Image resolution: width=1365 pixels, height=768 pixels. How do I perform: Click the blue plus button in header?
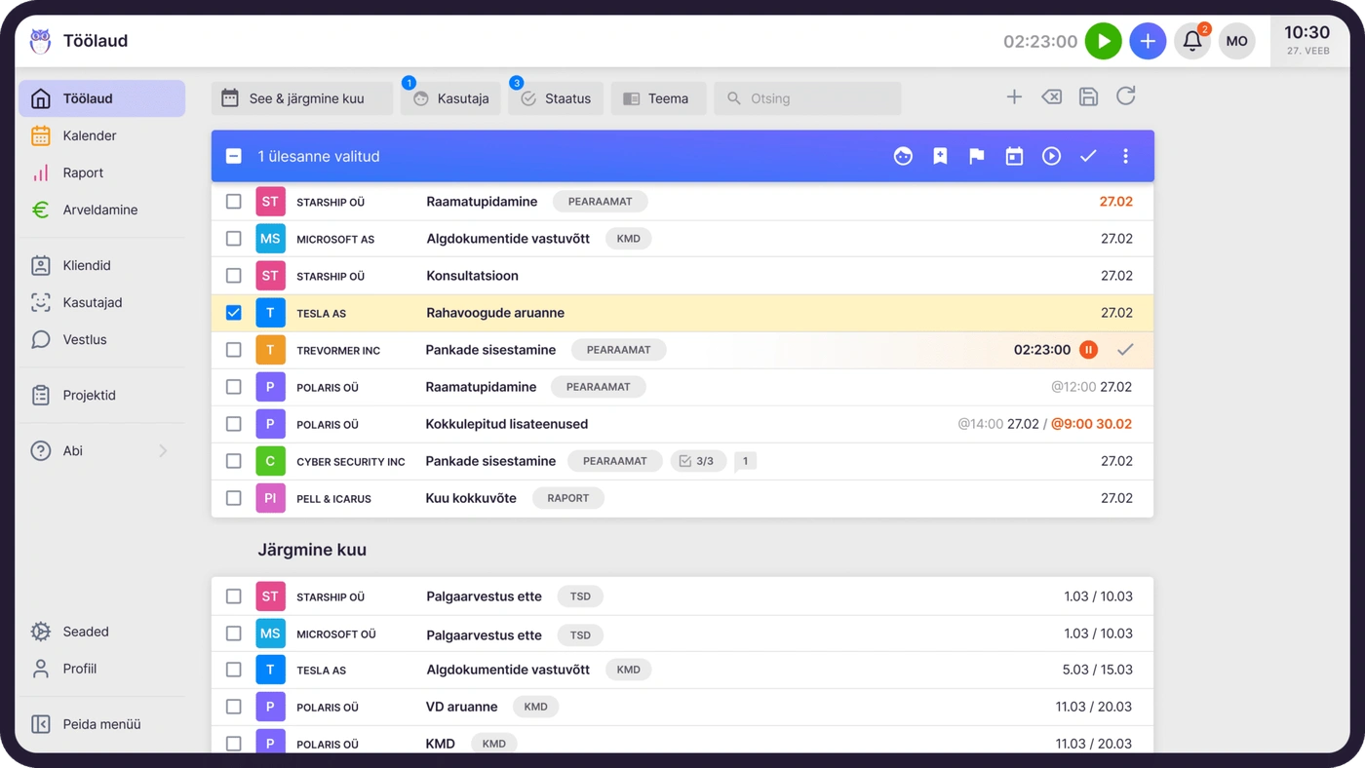1148,41
